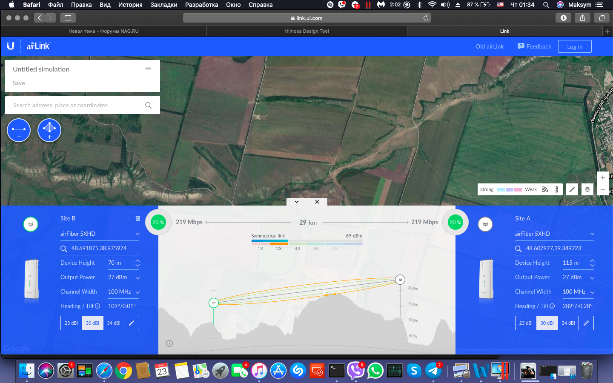Select 23 dBi antenna gain for Site A

526,323
